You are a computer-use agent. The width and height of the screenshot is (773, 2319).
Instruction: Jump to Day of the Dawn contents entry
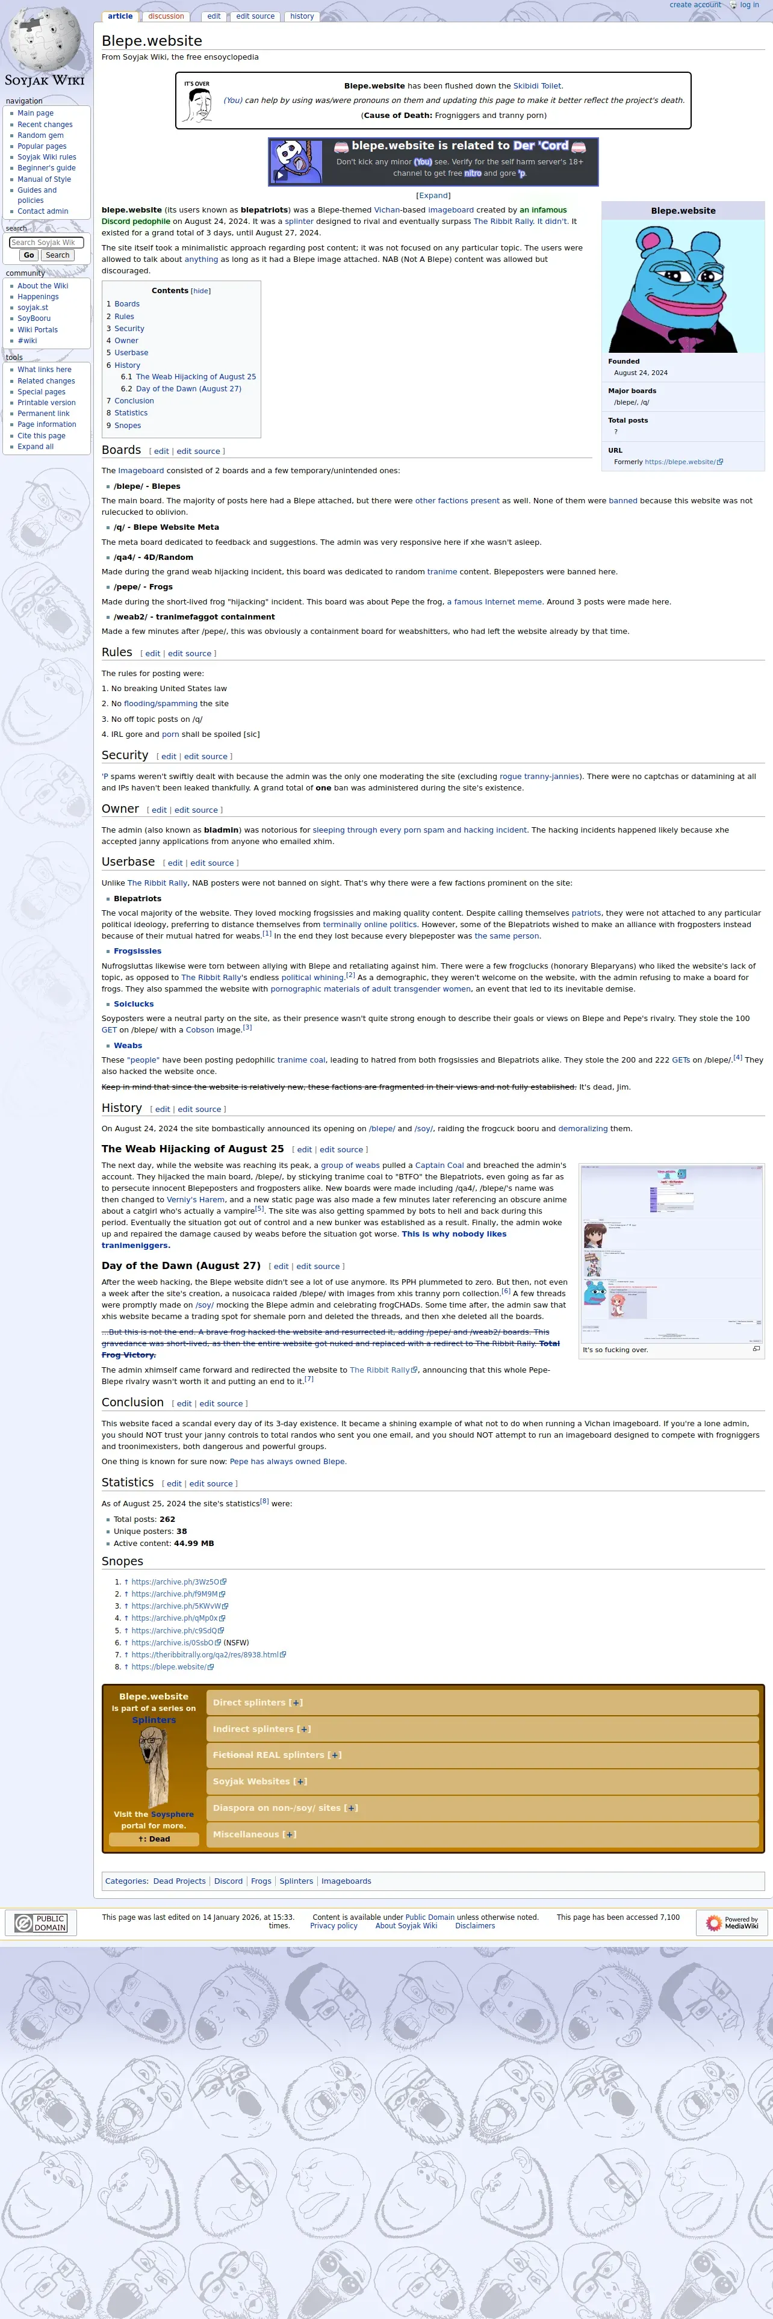188,389
